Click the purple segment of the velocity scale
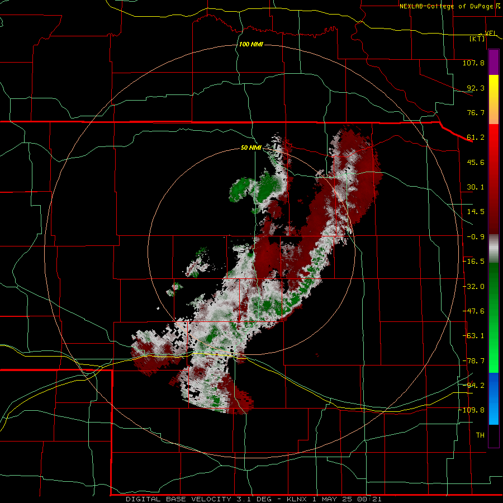This screenshot has height=503, width=503. (493, 63)
